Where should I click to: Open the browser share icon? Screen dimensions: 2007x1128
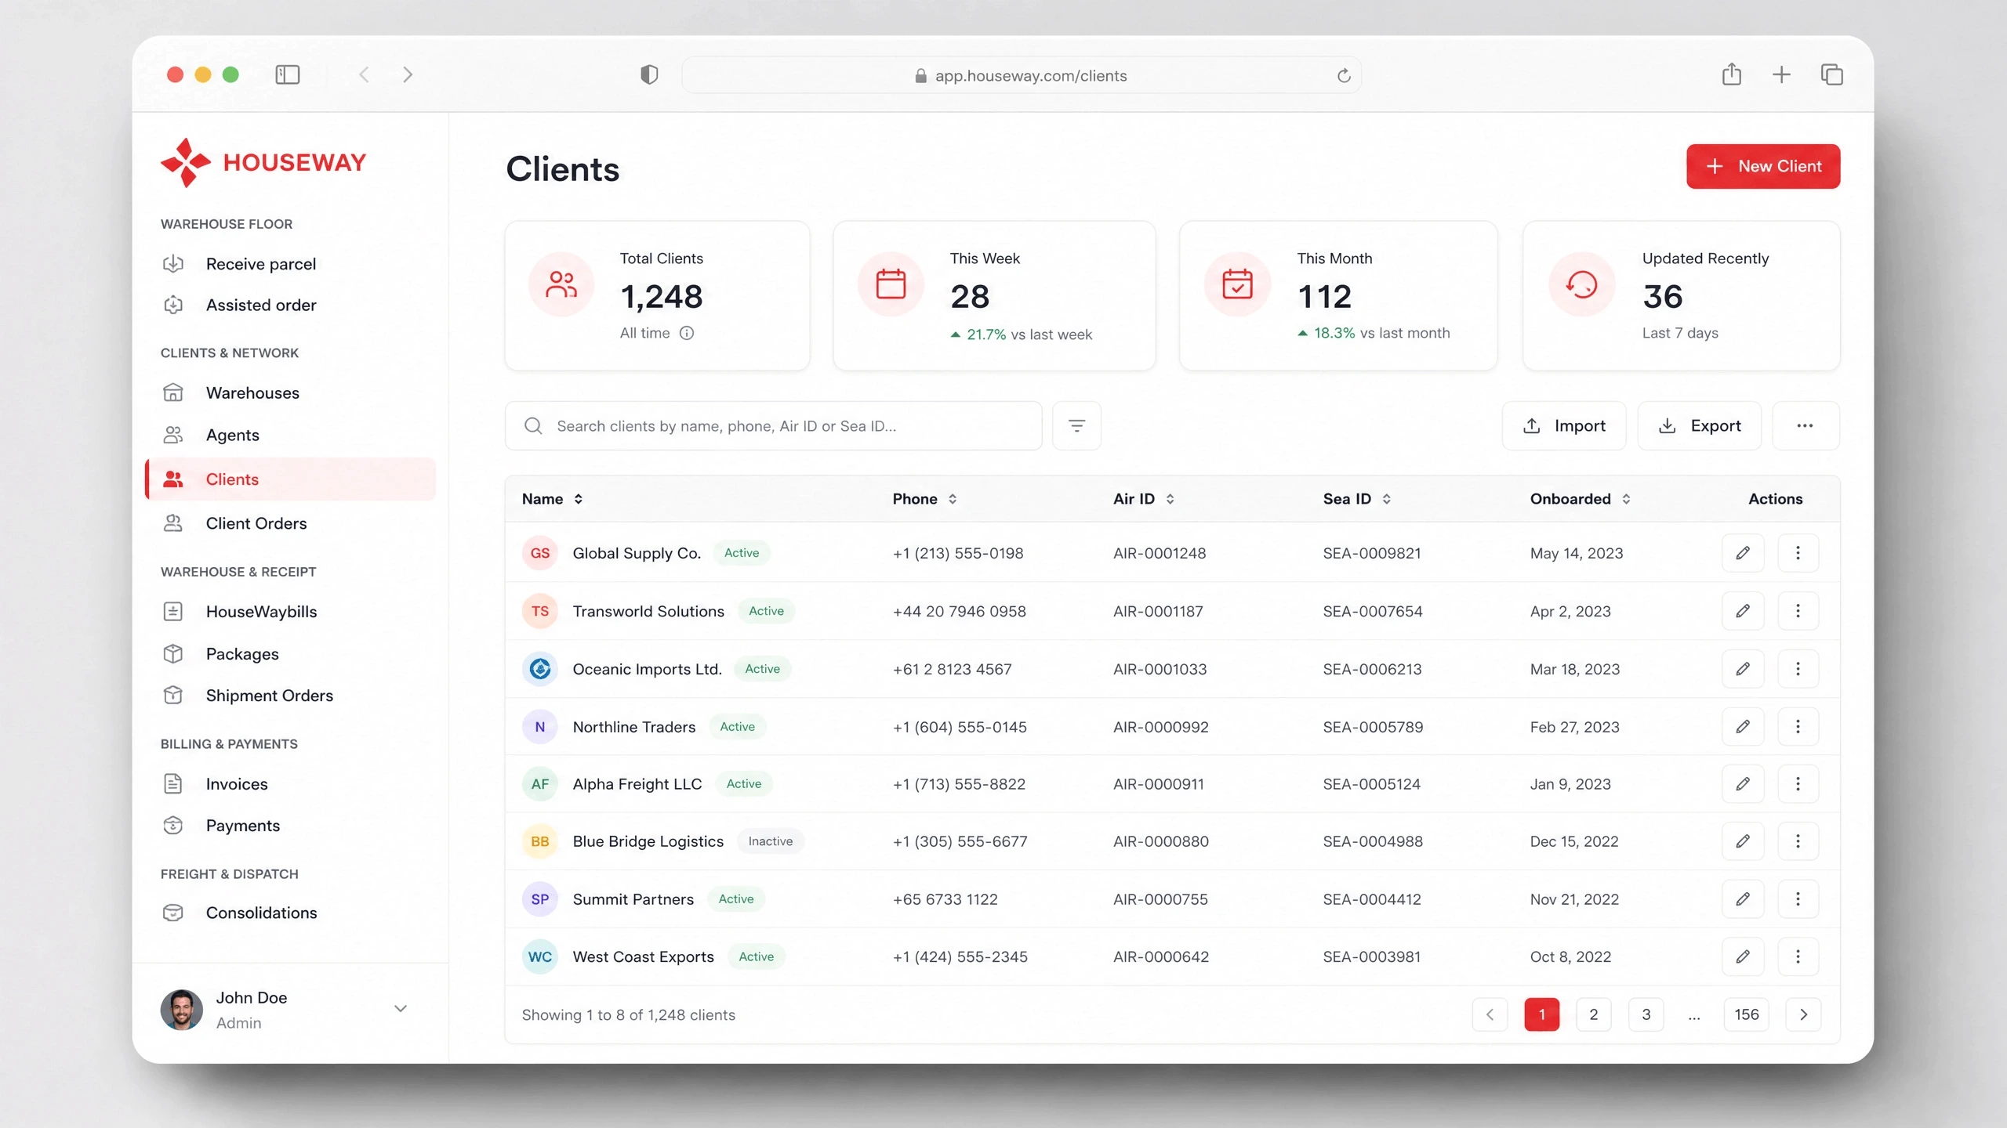pyautogui.click(x=1732, y=74)
